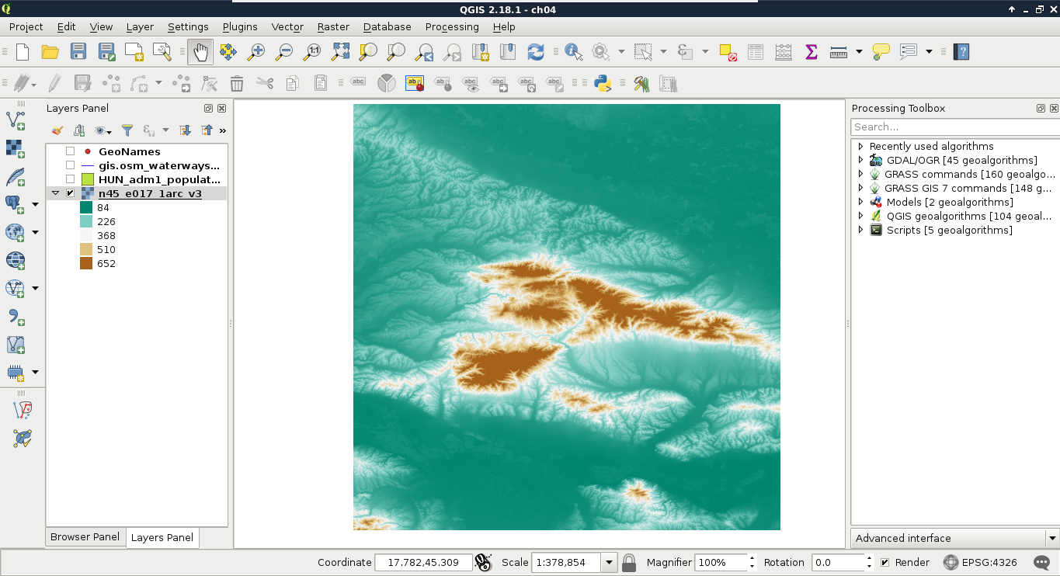Click the Processing Toolbox search field

954,127
